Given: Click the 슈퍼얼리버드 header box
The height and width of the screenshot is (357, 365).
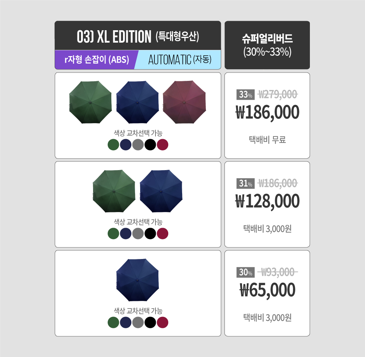Looking at the screenshot, I should click(267, 45).
